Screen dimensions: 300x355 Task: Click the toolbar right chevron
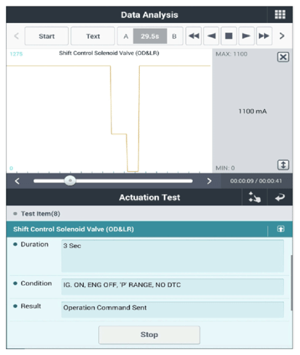[282, 36]
